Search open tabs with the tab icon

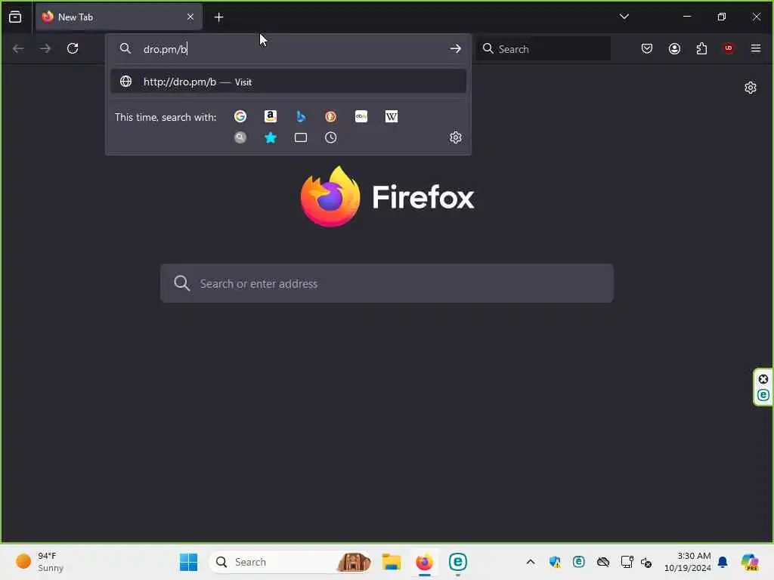pyautogui.click(x=301, y=137)
